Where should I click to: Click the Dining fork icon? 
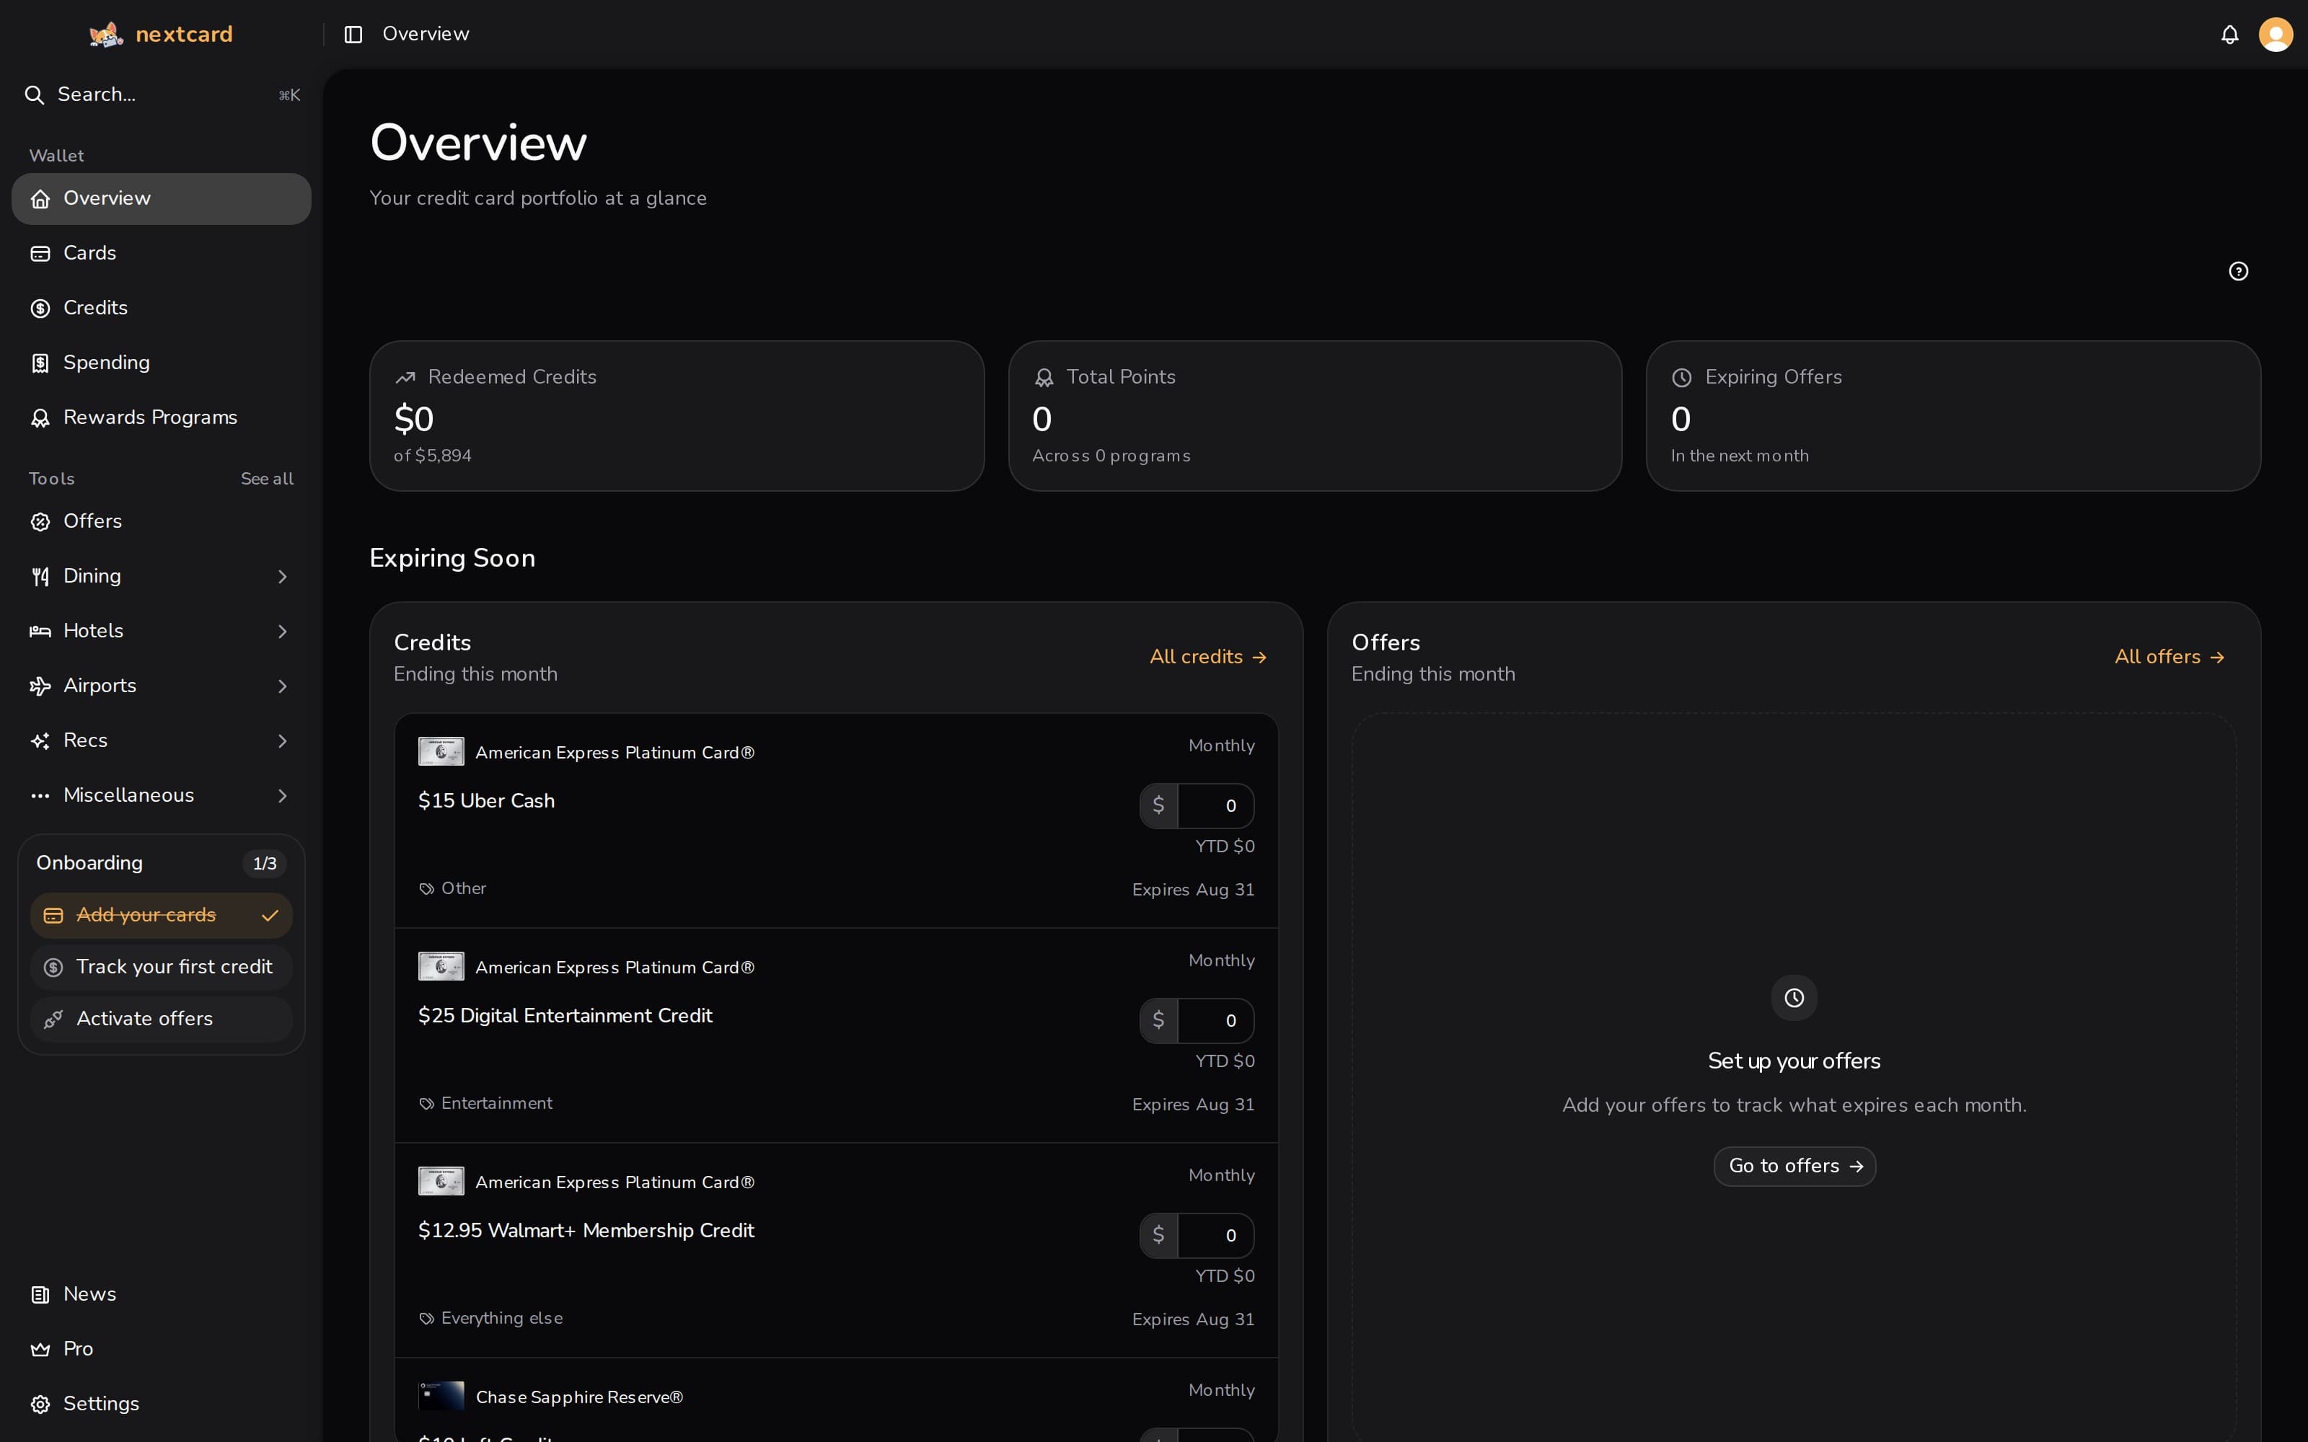(40, 576)
